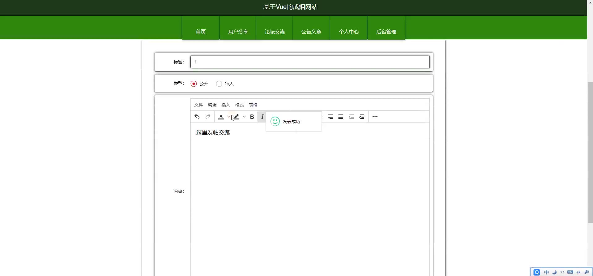Open the 格式 editor menu
Image resolution: width=593 pixels, height=276 pixels.
point(239,105)
